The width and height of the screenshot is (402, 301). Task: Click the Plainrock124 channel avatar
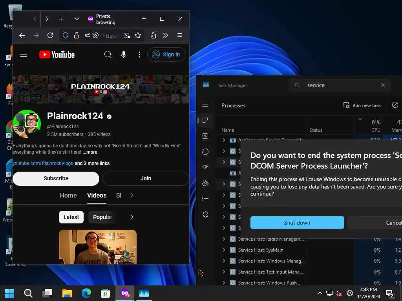[27, 124]
